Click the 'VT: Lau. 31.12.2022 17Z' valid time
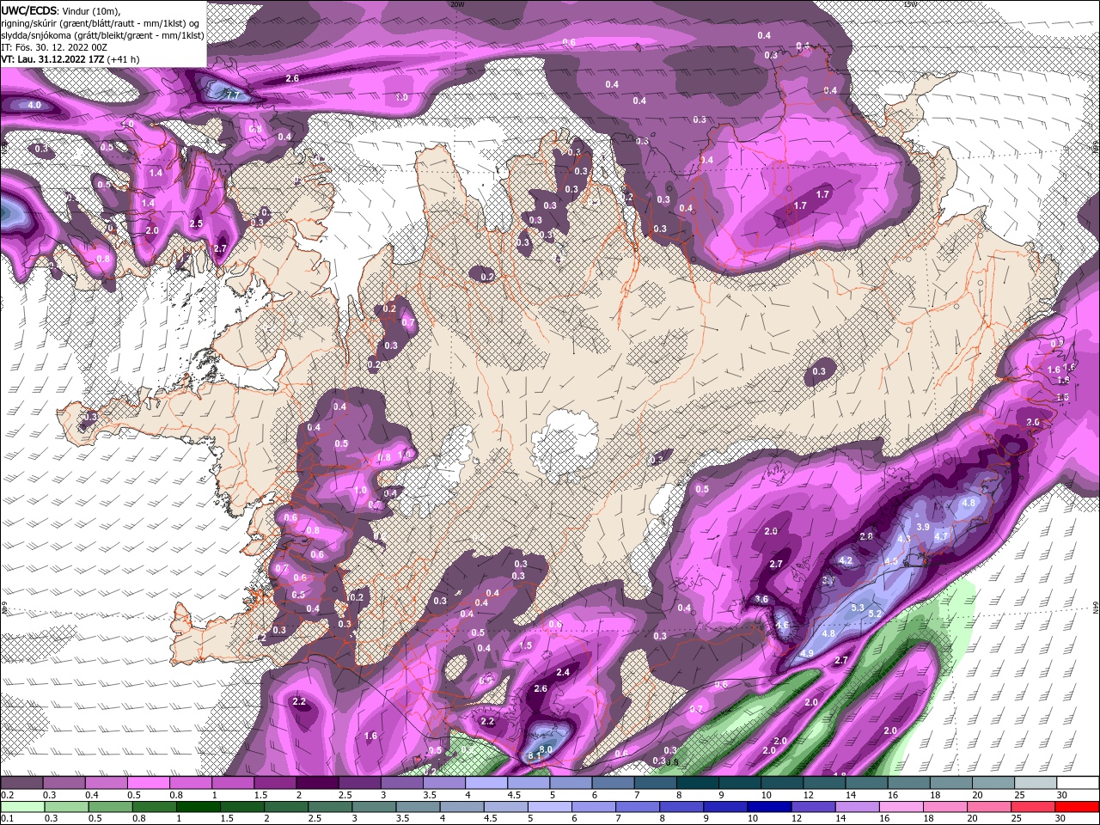The width and height of the screenshot is (1100, 825). (52, 59)
